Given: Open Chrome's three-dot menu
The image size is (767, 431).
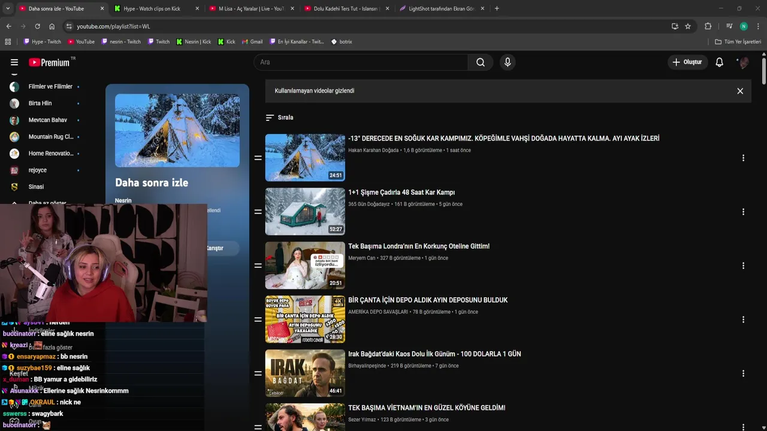Looking at the screenshot, I should tap(758, 26).
